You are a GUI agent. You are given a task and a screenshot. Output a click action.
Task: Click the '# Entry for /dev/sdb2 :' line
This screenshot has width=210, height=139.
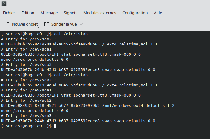(29, 100)
